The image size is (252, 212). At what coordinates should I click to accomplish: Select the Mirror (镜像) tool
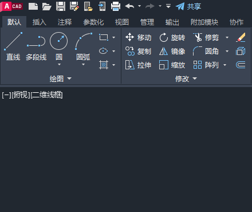[172, 51]
